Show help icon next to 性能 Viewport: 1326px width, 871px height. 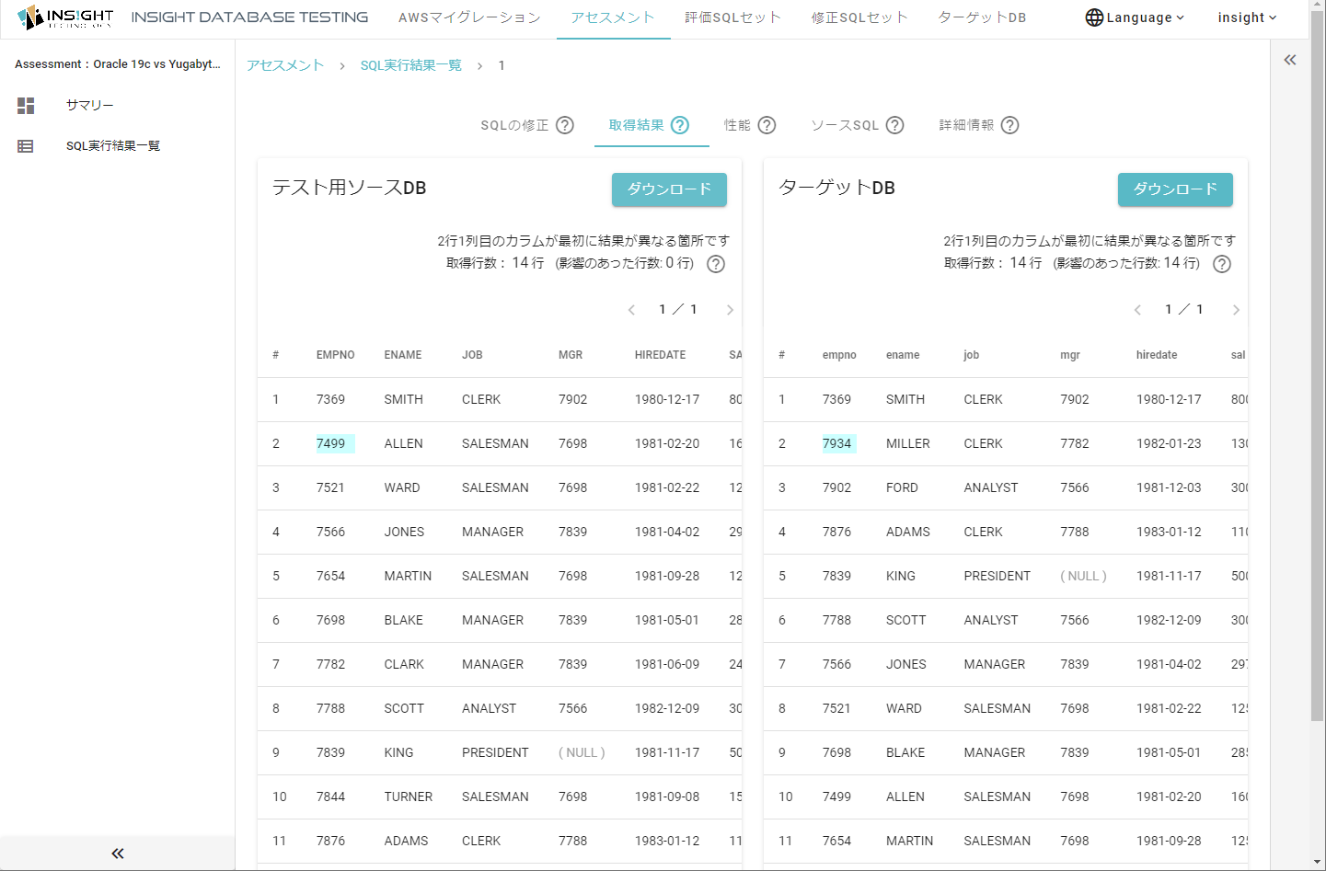[x=767, y=125]
